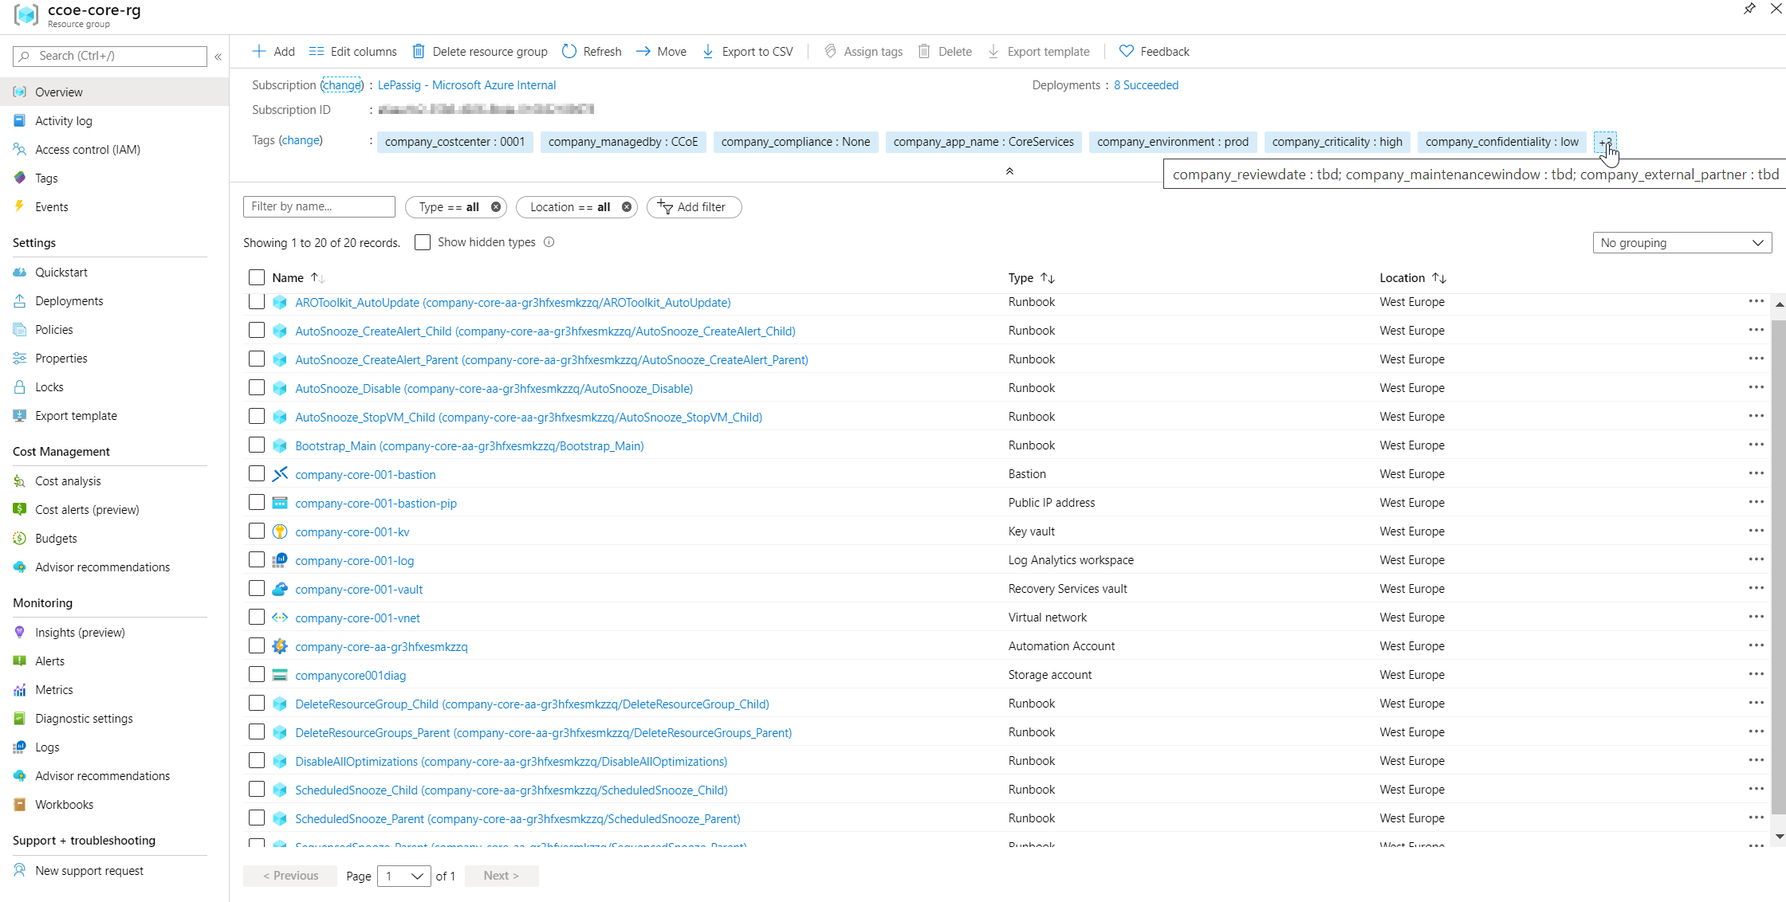Collapse the sidebar with the double-chevron icon
The height and width of the screenshot is (902, 1786).
[x=218, y=57]
